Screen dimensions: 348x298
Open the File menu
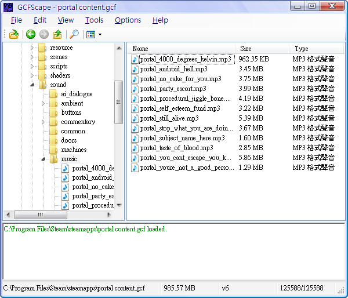pos(16,20)
